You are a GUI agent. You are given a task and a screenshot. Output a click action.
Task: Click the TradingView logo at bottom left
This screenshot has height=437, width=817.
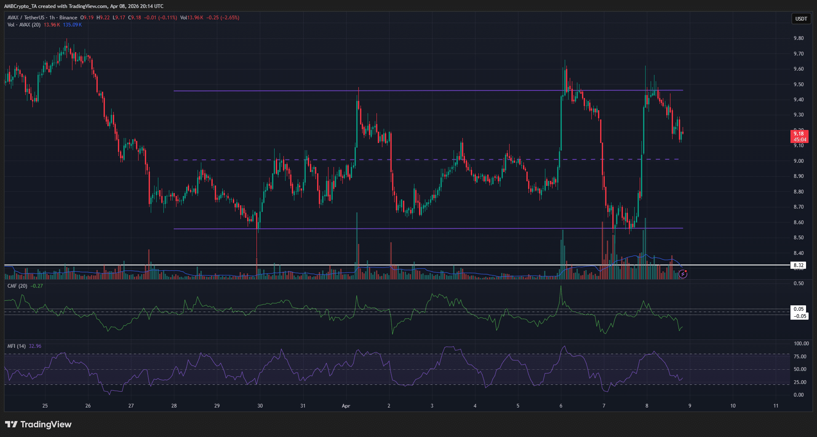(x=38, y=424)
